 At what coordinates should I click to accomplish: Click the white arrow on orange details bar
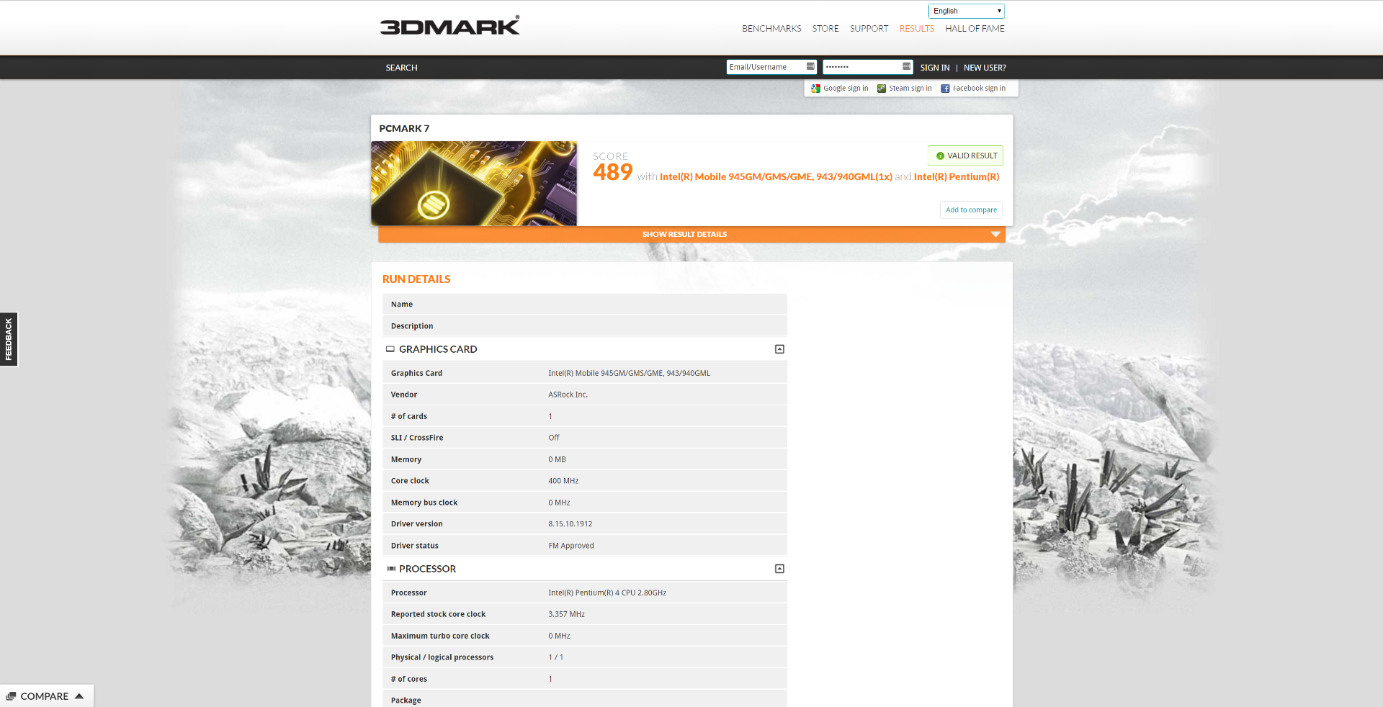point(995,235)
